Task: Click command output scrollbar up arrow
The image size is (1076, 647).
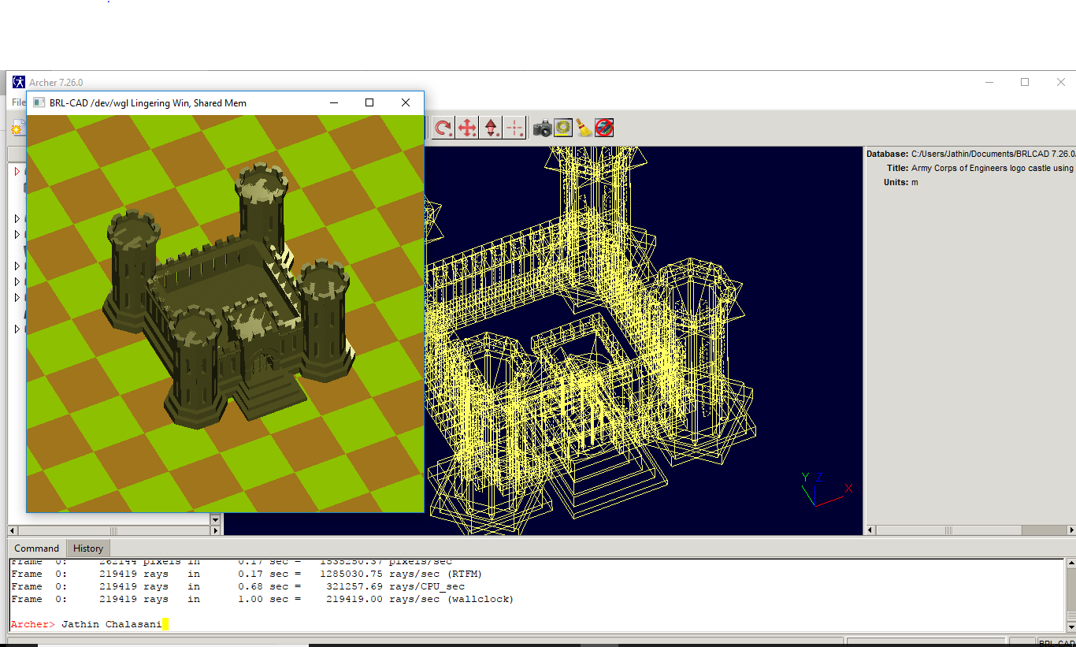Action: tap(1070, 563)
